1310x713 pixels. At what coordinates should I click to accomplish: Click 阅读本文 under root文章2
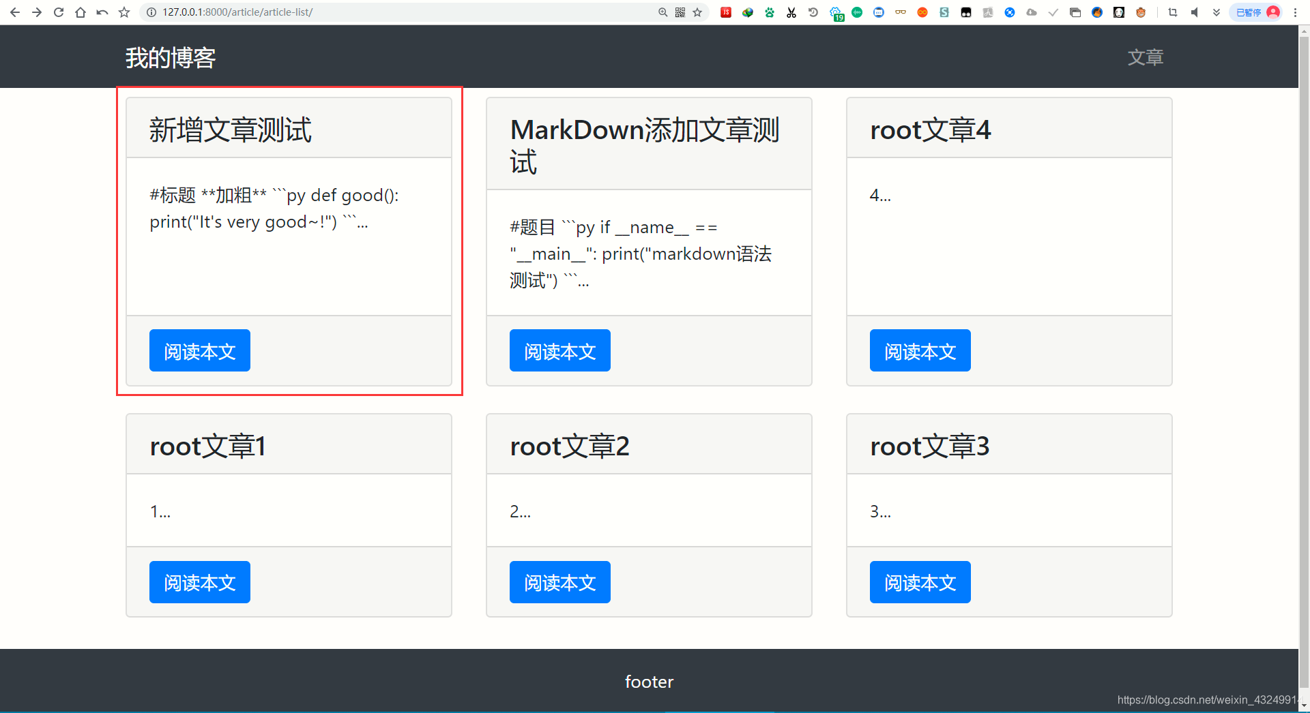560,582
